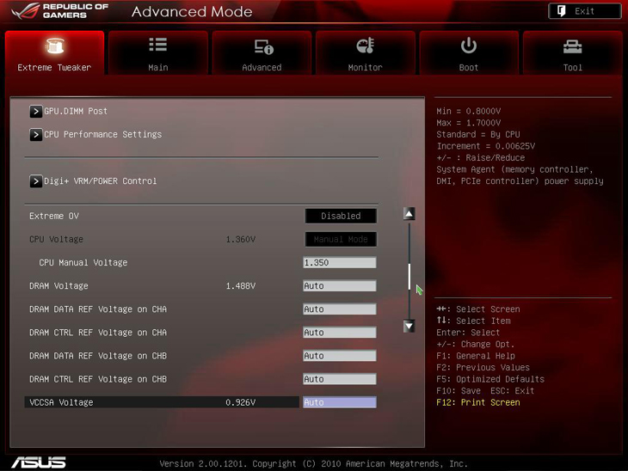Expand CPU Performance Settings submenu
The image size is (628, 471).
(36, 134)
